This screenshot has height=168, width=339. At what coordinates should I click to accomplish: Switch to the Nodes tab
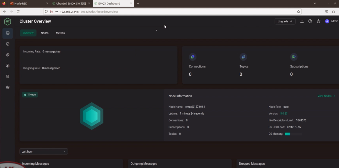click(x=45, y=33)
